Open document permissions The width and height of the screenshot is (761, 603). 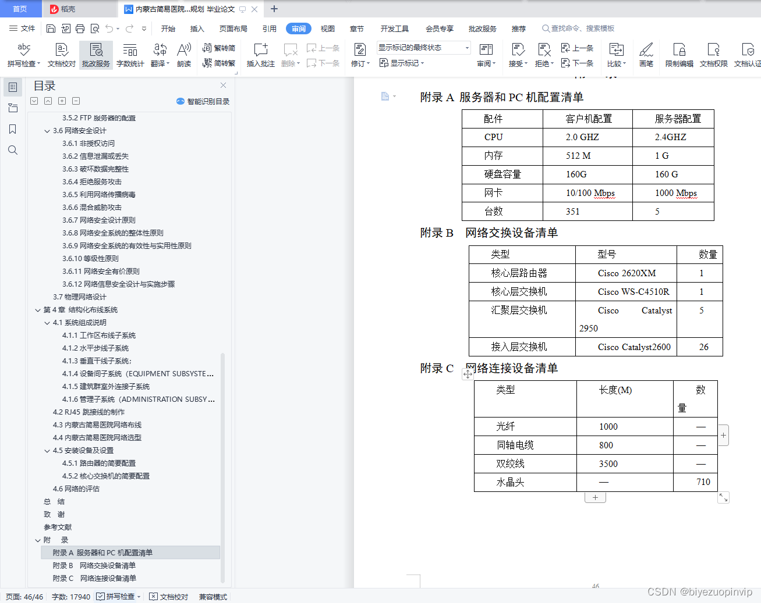714,55
